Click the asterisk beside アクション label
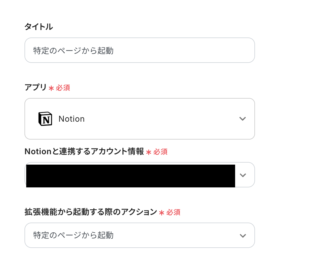This screenshot has height=271, width=323. pos(162,213)
